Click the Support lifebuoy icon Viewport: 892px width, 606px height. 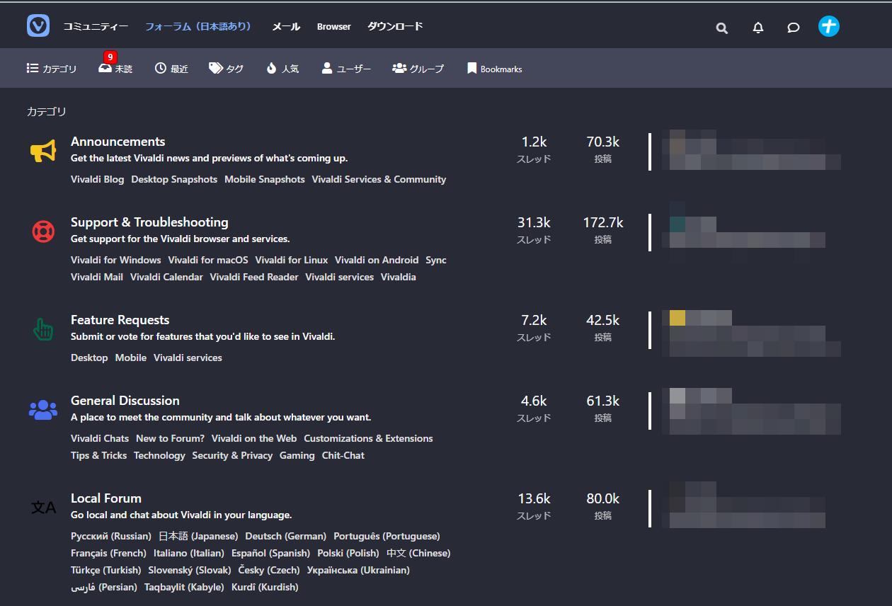43,231
